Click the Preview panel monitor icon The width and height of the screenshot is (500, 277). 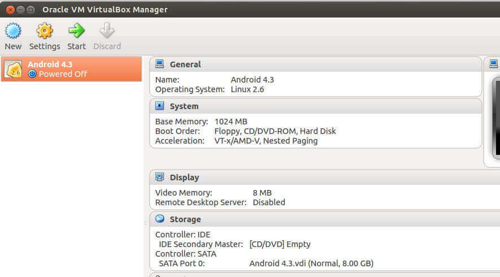coord(493,64)
